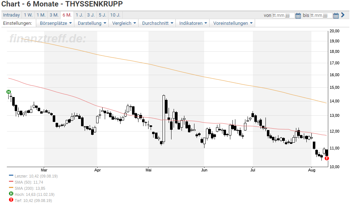The width and height of the screenshot is (353, 207).
Task: Click the green H high marker
Action: [9, 92]
